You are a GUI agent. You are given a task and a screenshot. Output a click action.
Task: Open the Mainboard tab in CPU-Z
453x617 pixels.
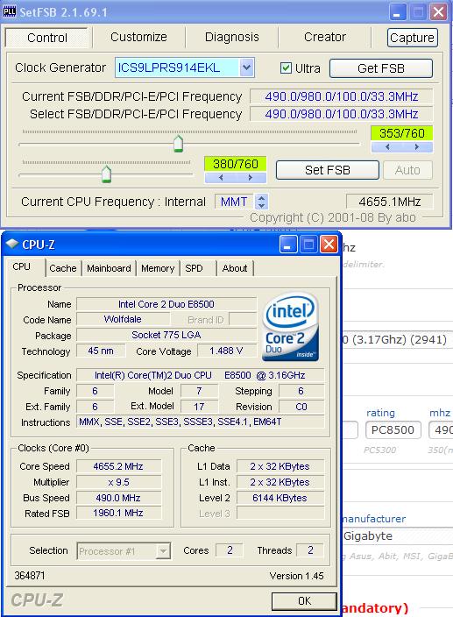click(109, 268)
